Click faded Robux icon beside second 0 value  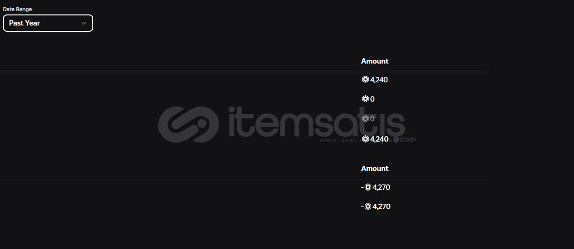(x=365, y=118)
